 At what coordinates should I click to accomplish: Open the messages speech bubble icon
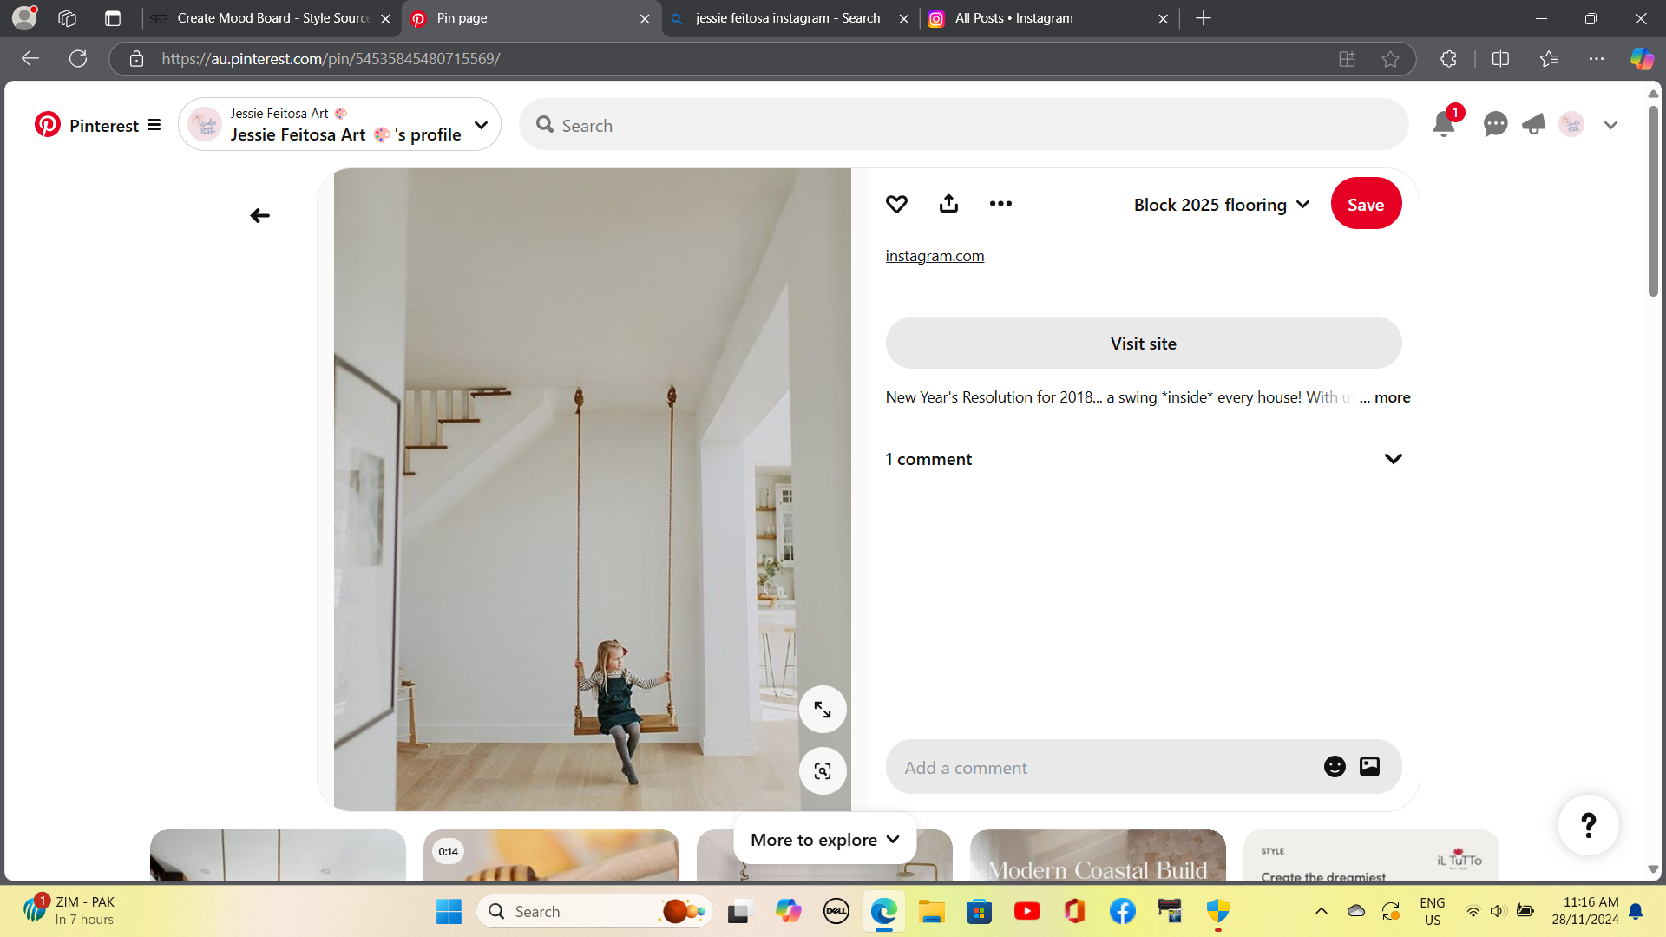click(1495, 125)
